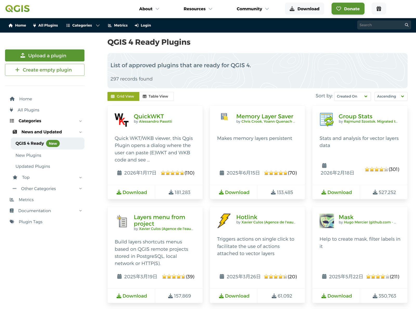
Task: Click the QGIS logo
Action: point(17,9)
